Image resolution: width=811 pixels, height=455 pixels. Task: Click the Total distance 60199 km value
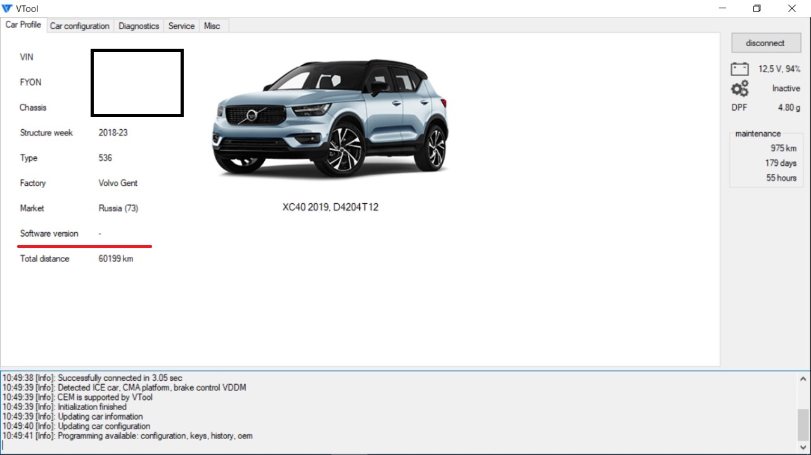pos(116,259)
